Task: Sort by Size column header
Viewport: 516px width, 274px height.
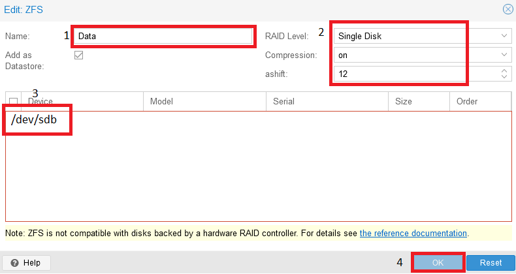Action: tap(419, 101)
